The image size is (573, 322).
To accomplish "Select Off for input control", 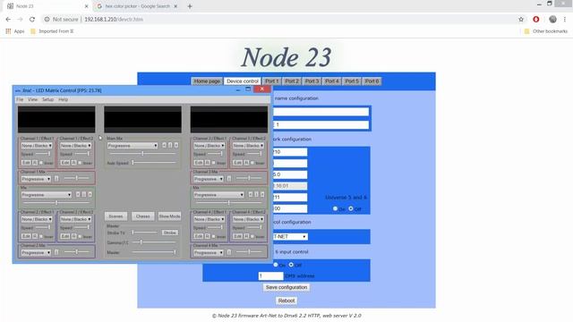I will [x=291, y=265].
